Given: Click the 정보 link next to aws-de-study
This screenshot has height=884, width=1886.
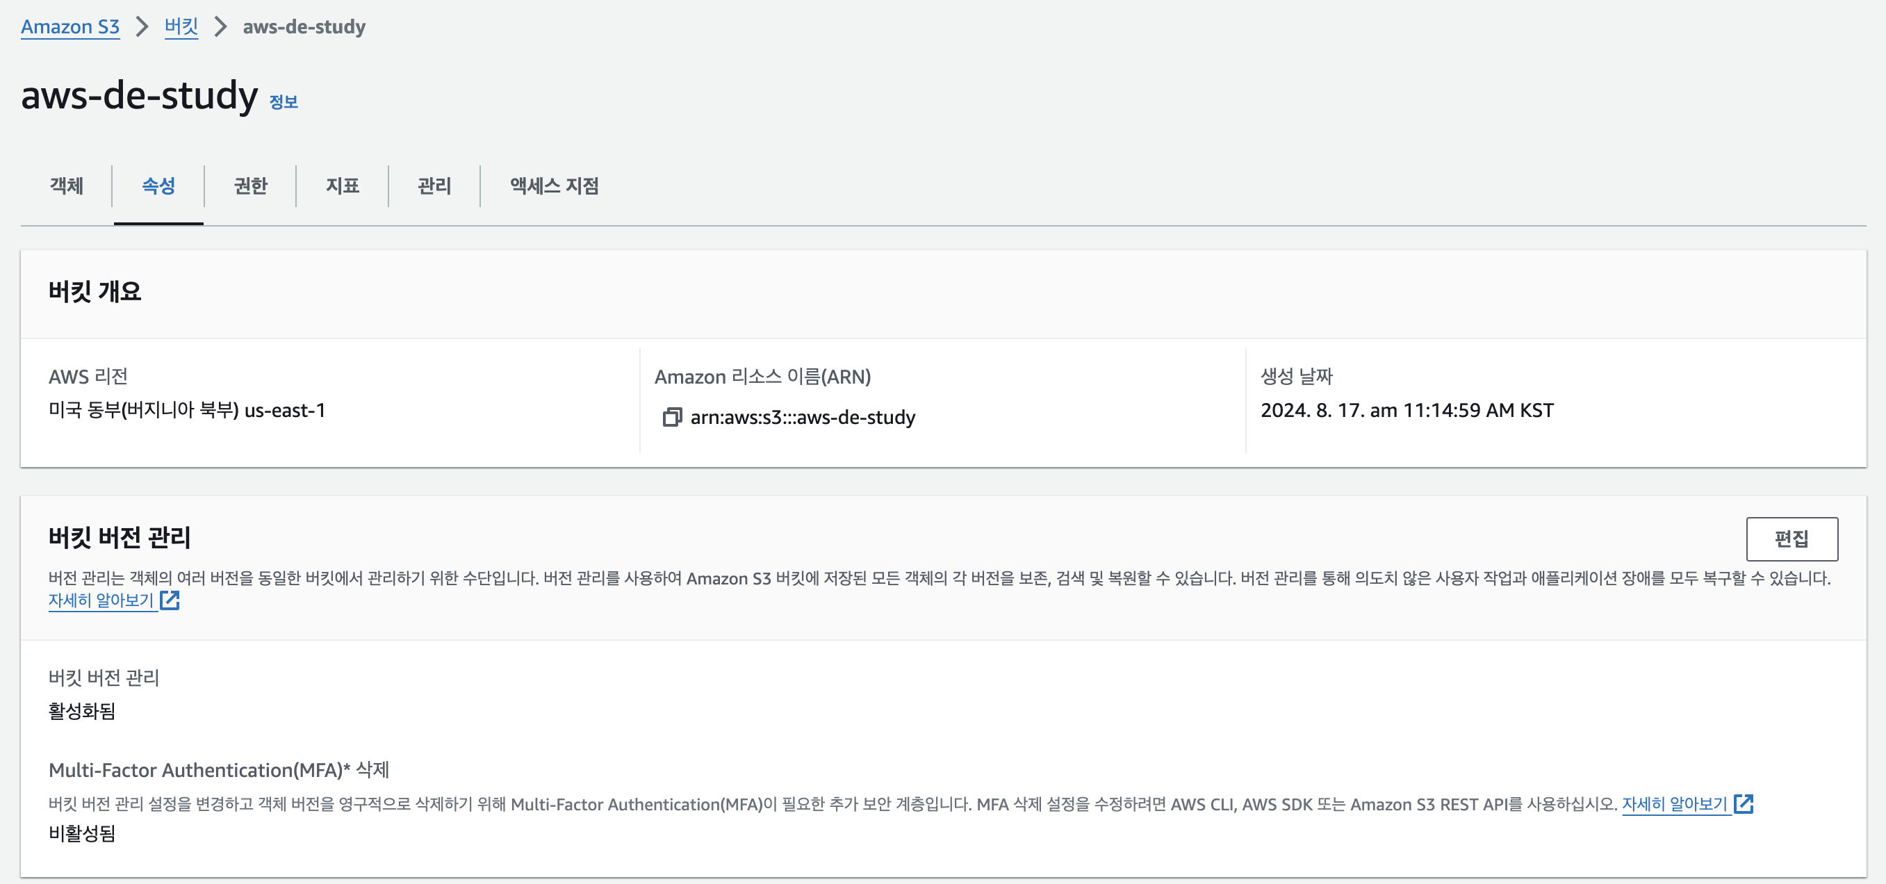Looking at the screenshot, I should click(283, 101).
